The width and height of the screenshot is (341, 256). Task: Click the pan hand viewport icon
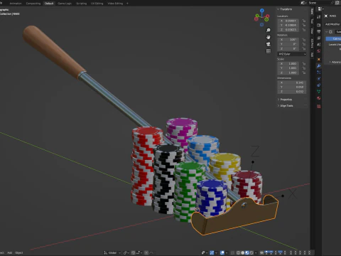click(269, 37)
